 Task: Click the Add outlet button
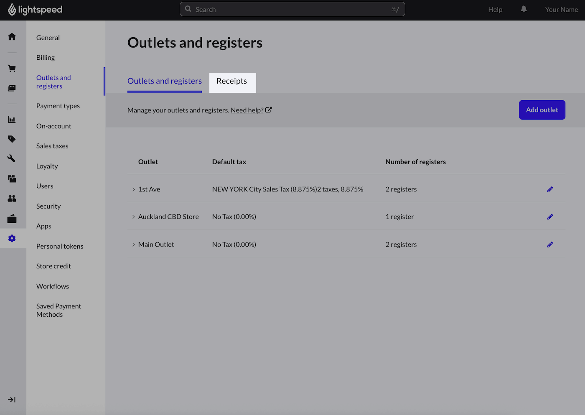coord(542,110)
